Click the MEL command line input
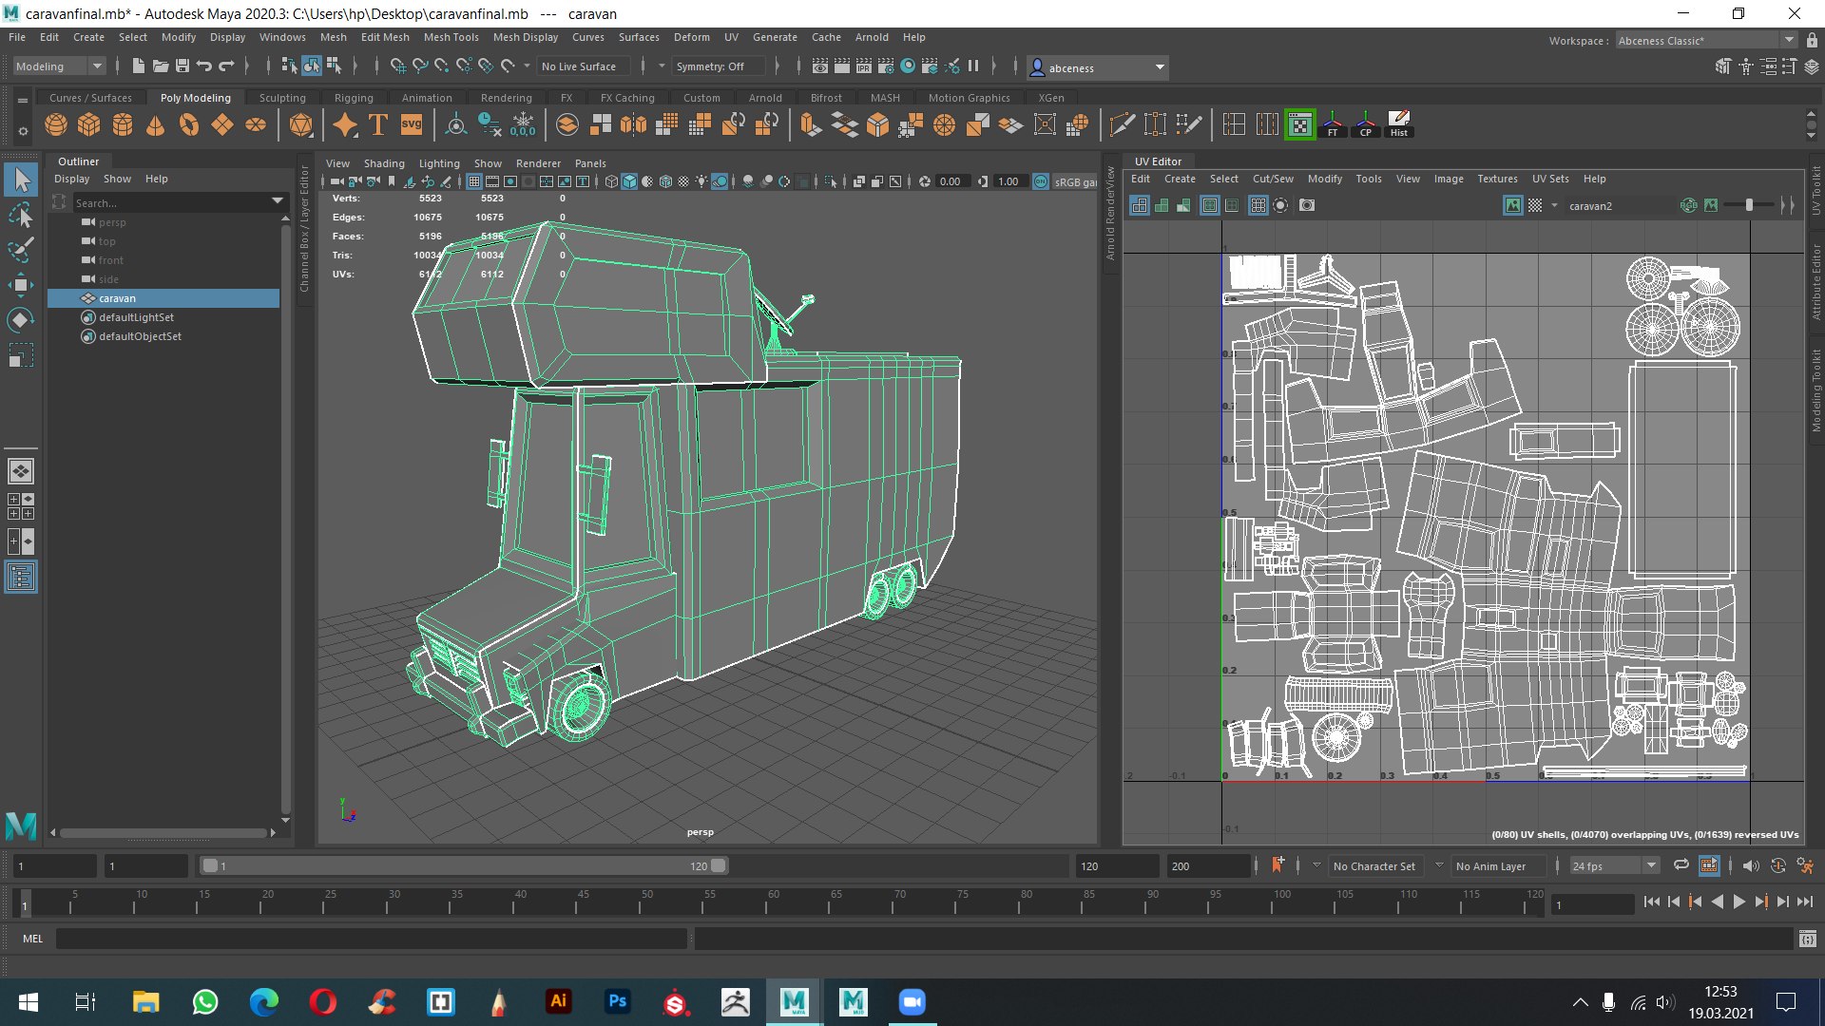1825x1026 pixels. [x=371, y=939]
